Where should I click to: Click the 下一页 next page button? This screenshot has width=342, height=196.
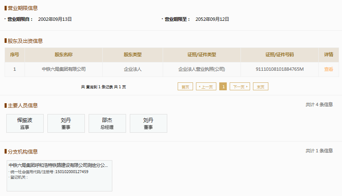240,87
